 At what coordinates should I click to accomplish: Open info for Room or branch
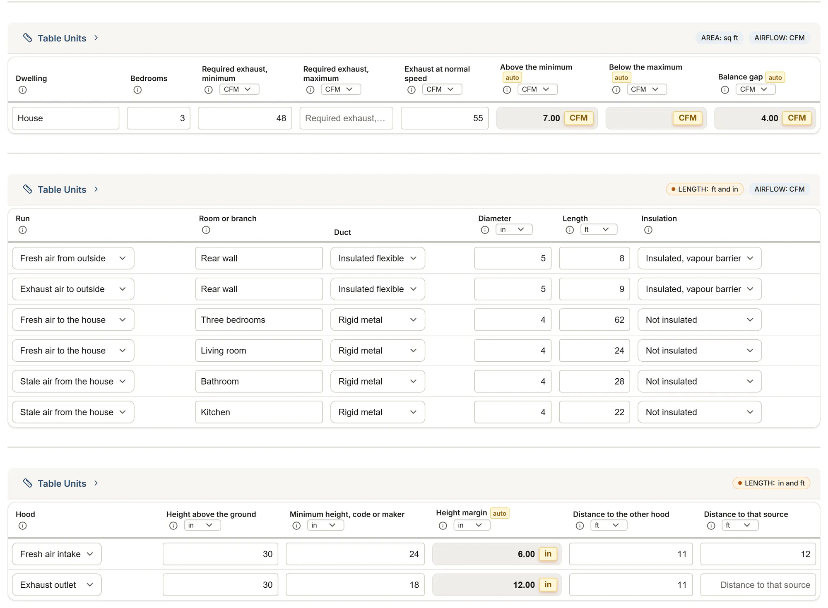click(x=206, y=230)
